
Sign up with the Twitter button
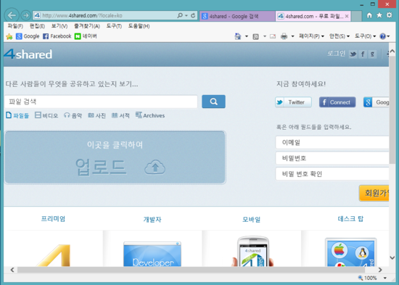coord(293,102)
